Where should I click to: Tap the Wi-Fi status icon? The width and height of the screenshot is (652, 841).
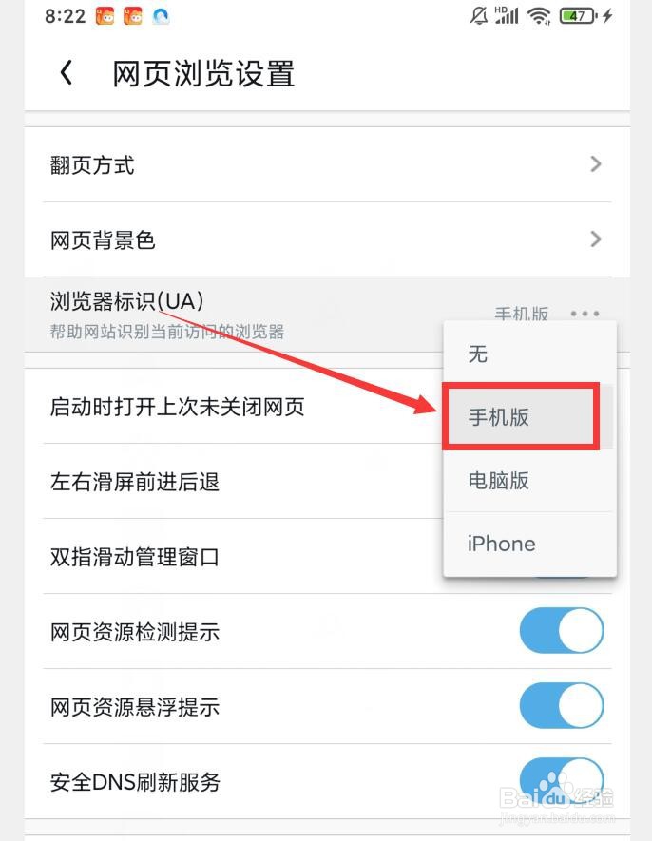(x=539, y=16)
